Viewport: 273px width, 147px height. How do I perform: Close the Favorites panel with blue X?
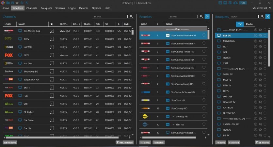click(x=207, y=16)
